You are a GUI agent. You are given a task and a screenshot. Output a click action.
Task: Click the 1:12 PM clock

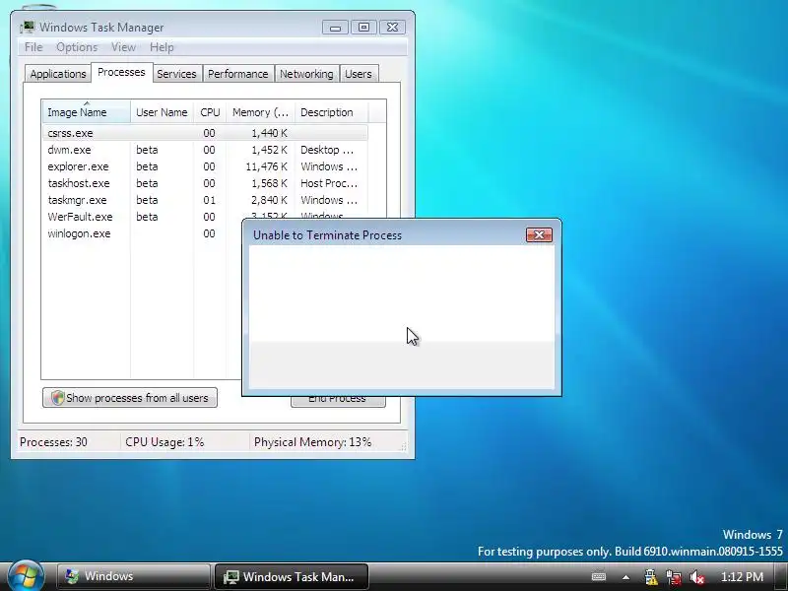[742, 577]
